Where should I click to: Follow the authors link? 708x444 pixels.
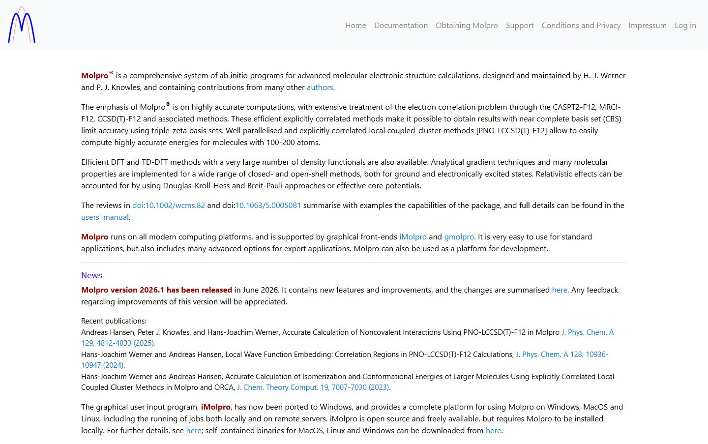pyautogui.click(x=320, y=88)
